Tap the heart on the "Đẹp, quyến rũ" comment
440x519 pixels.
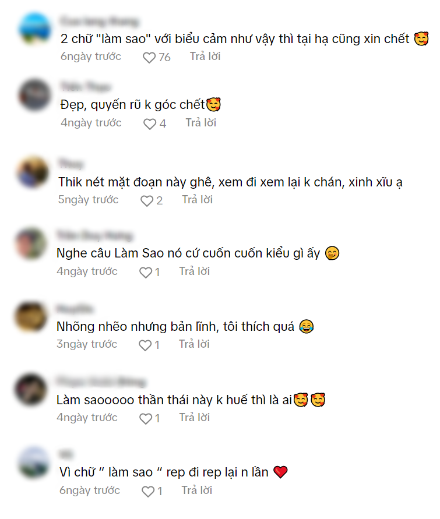[x=150, y=124]
